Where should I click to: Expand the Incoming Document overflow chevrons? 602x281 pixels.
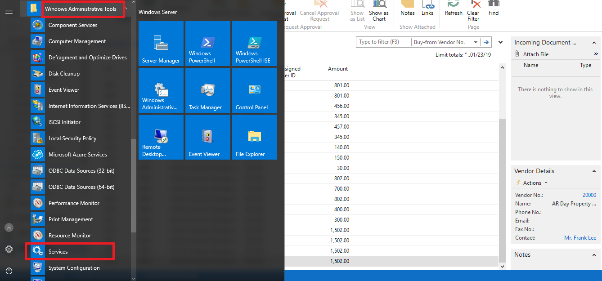[x=596, y=54]
